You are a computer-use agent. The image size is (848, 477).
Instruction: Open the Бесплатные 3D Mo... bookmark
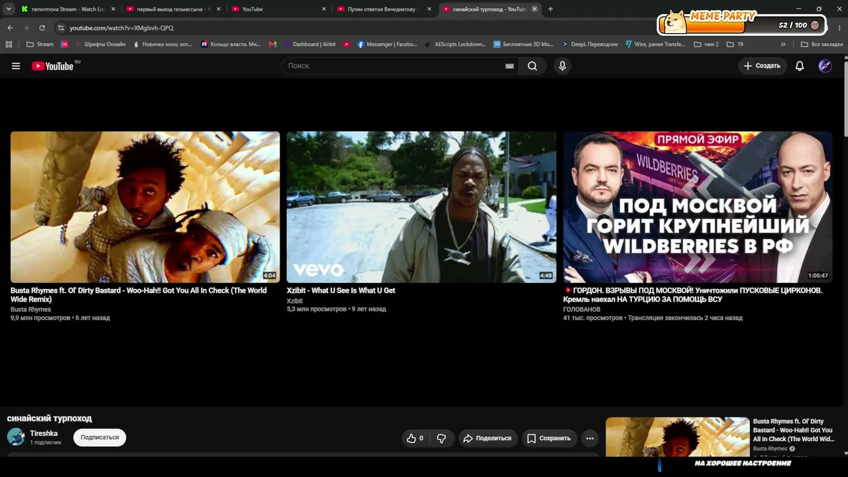coord(523,44)
